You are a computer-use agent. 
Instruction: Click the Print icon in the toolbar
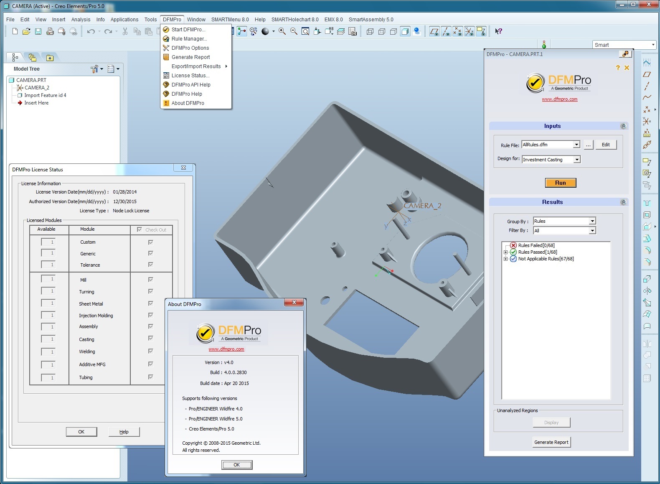(x=50, y=31)
